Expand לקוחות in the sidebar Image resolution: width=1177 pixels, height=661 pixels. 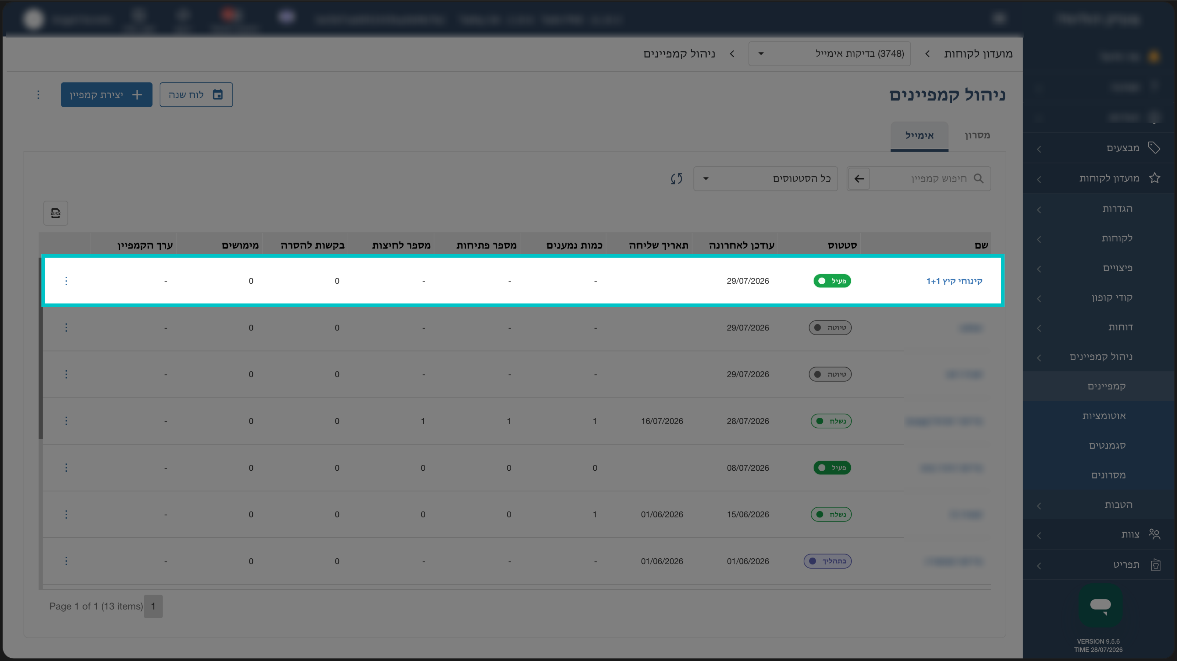pyautogui.click(x=1099, y=238)
